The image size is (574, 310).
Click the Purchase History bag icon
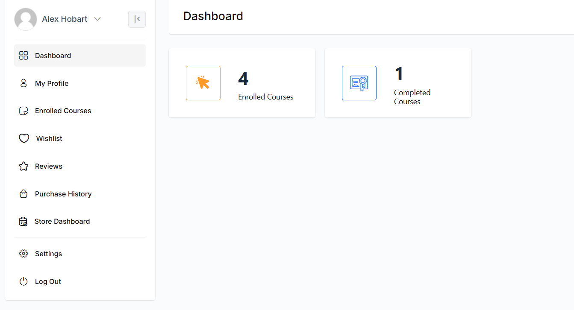23,193
